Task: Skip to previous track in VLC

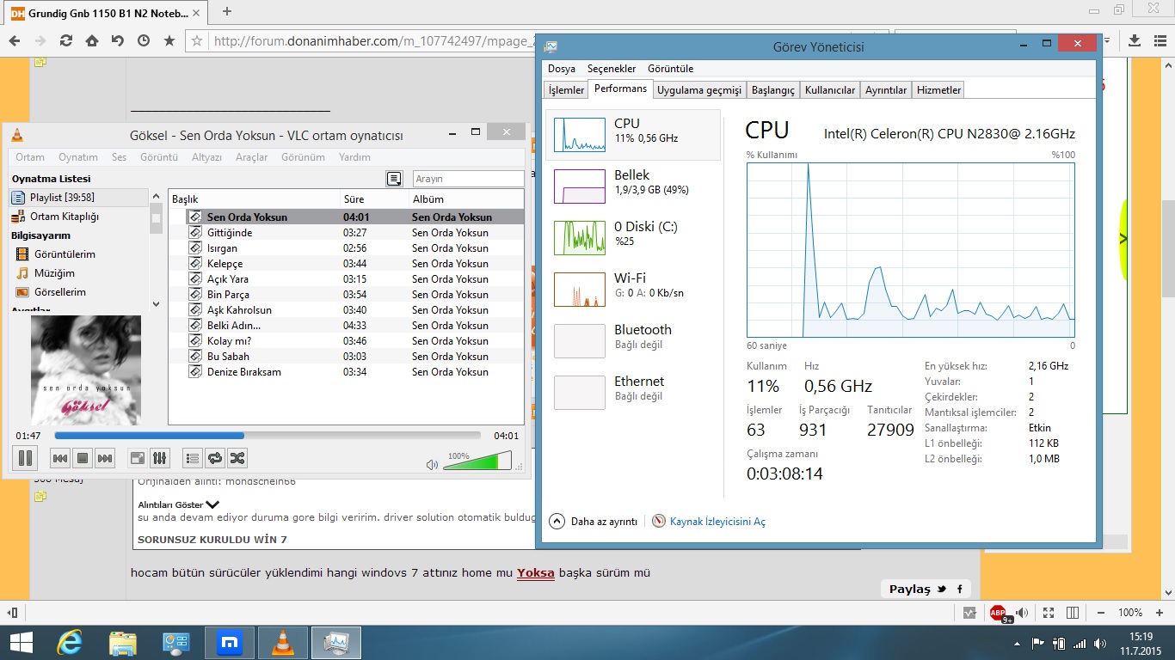Action: (x=60, y=459)
